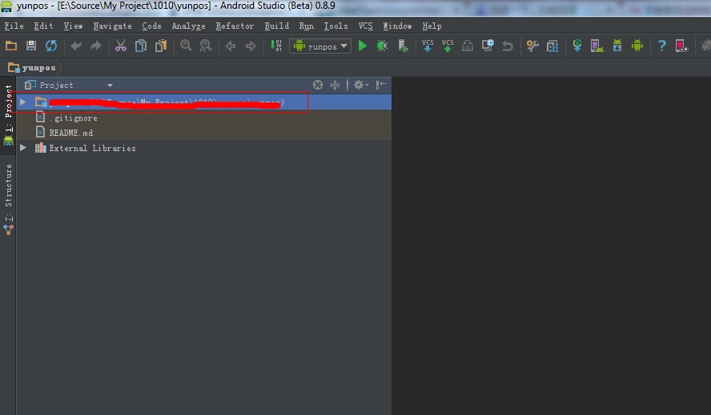Click the Make Project icon
The width and height of the screenshot is (711, 415).
coord(275,46)
